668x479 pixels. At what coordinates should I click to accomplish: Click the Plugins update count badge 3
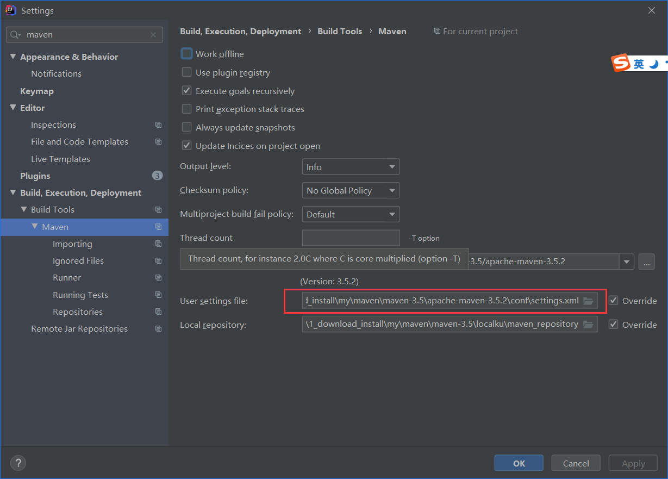click(x=157, y=176)
